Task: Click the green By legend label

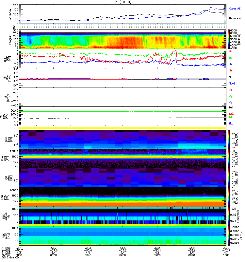Action: pyautogui.click(x=230, y=58)
